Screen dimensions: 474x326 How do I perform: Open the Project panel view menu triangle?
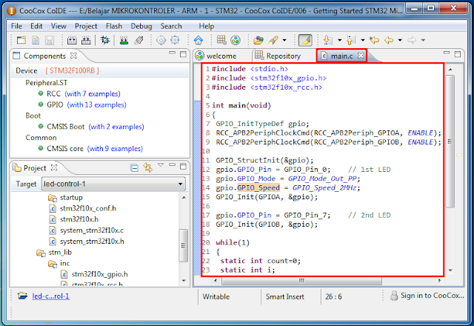[161, 164]
